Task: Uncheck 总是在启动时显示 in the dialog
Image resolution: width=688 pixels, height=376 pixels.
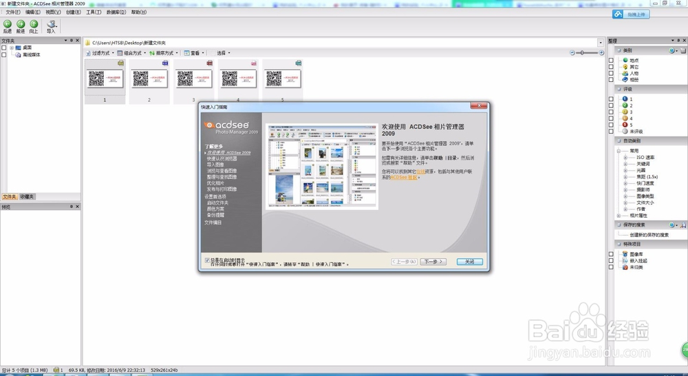Action: [x=207, y=260]
